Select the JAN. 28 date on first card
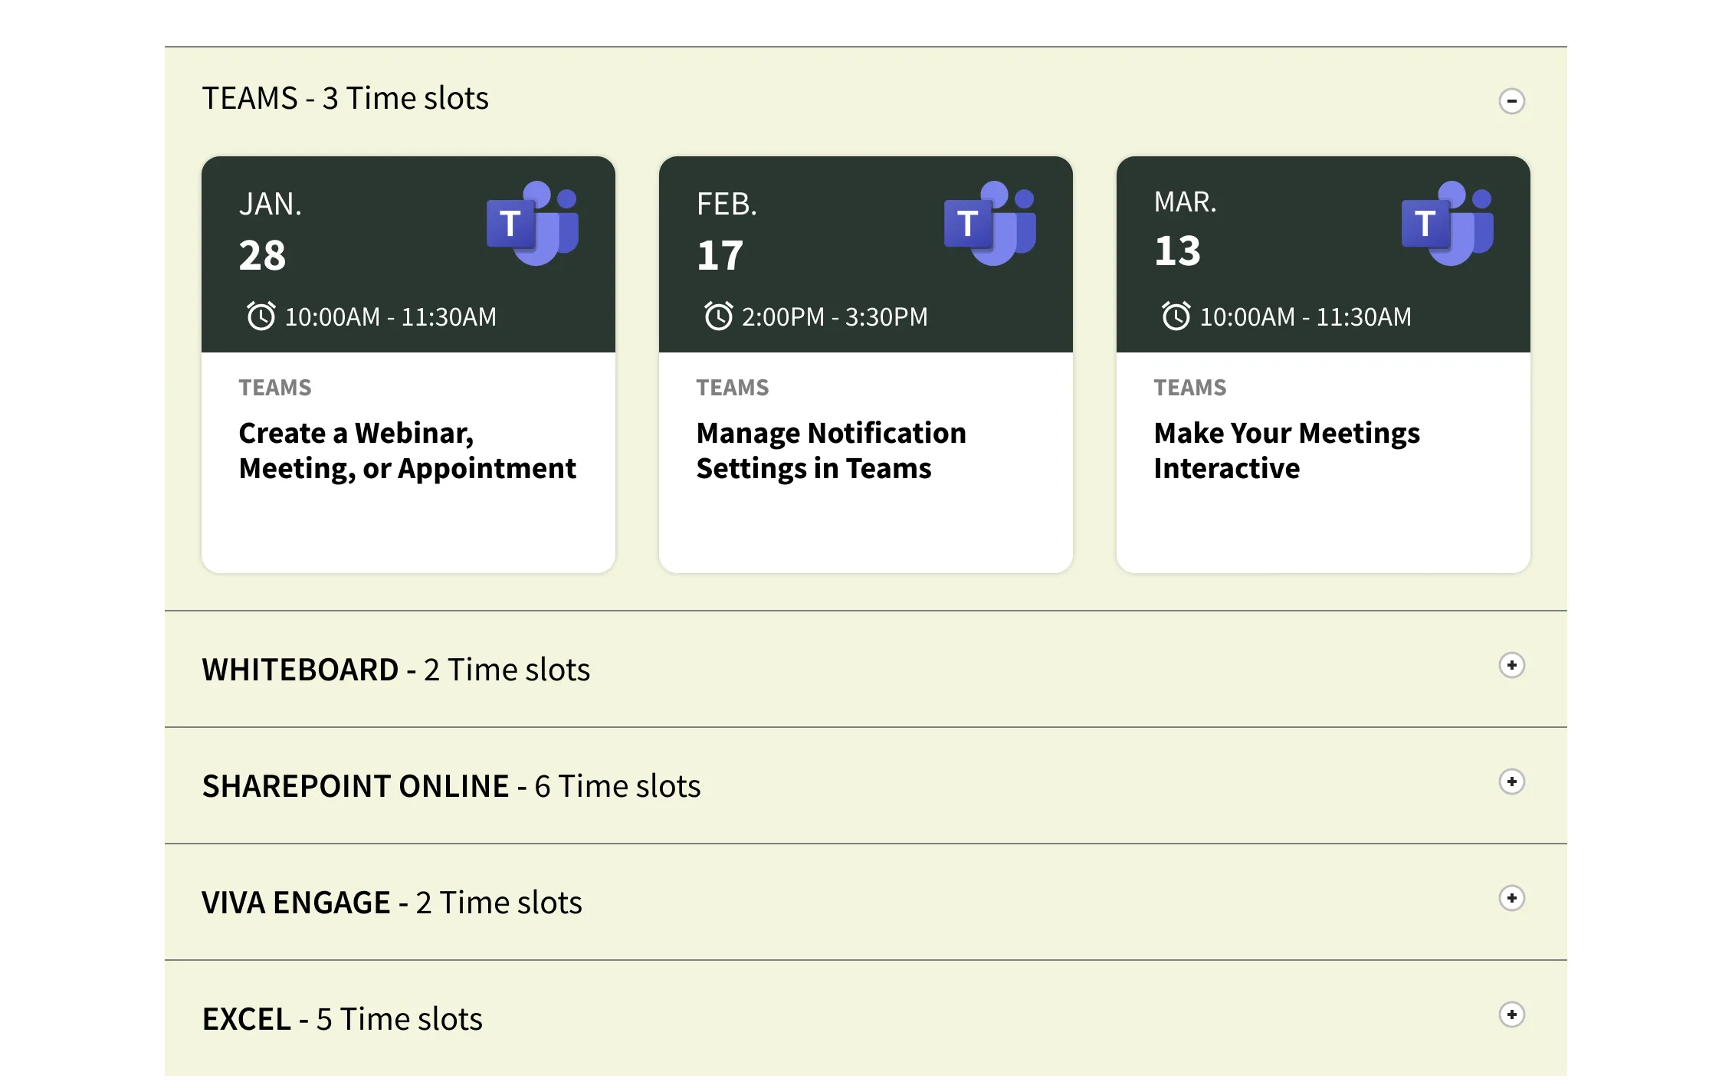The width and height of the screenshot is (1732, 1088). [270, 231]
